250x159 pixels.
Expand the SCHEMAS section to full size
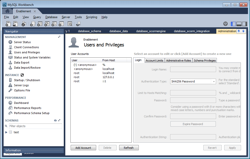tap(59, 120)
